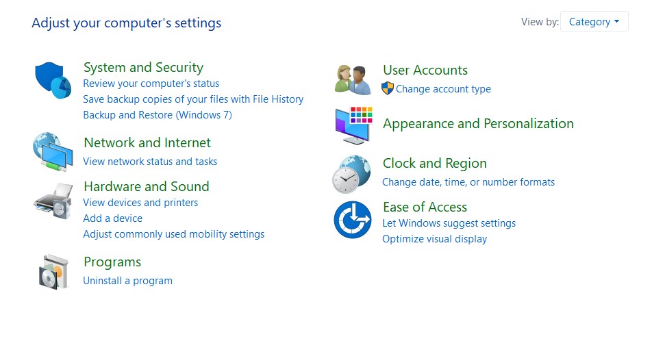Open the View by Category dropdown

[x=594, y=22]
